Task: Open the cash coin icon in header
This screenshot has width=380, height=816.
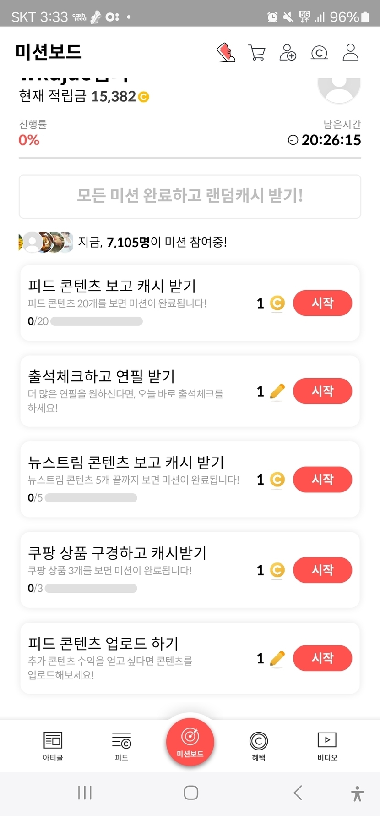Action: [x=319, y=53]
